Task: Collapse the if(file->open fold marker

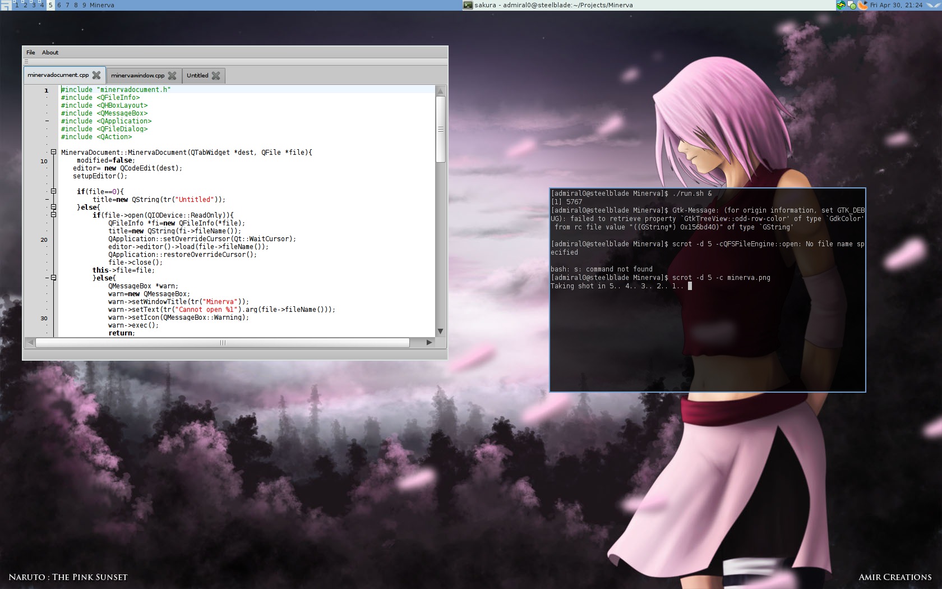Action: 53,215
